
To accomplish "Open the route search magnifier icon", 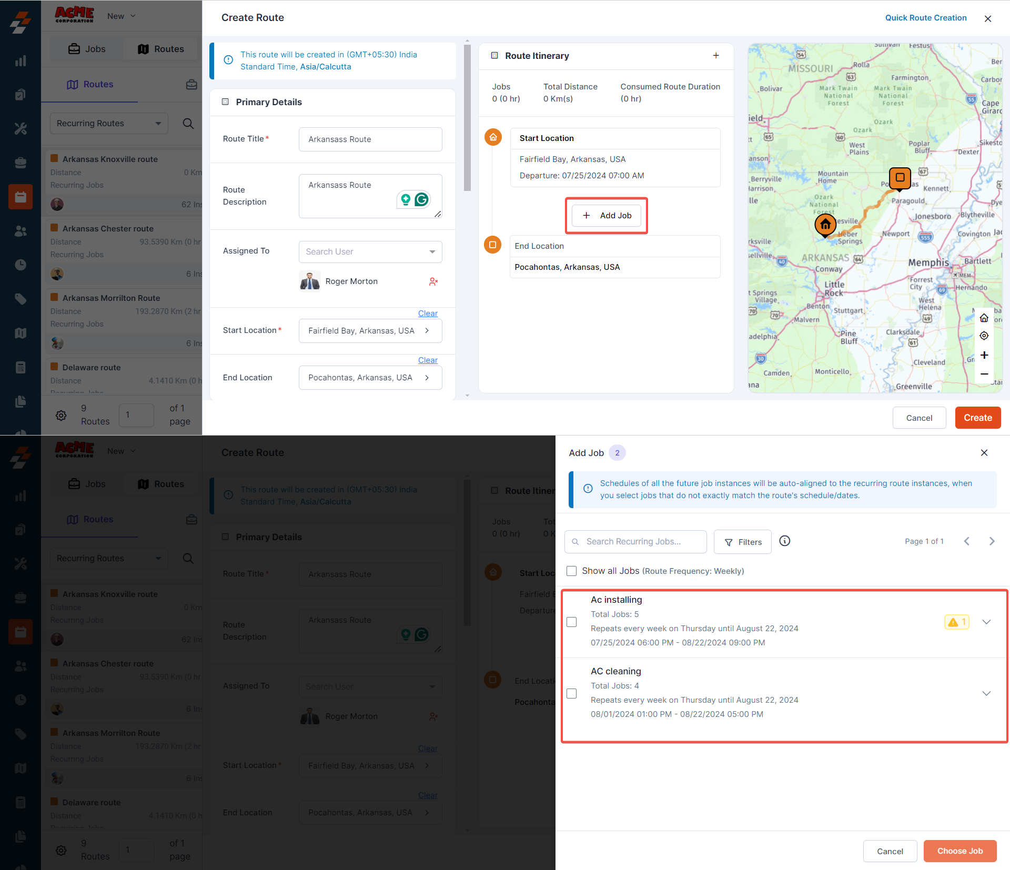I will pos(188,124).
